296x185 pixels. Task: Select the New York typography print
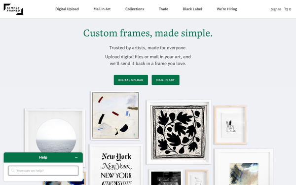[x=116, y=165]
